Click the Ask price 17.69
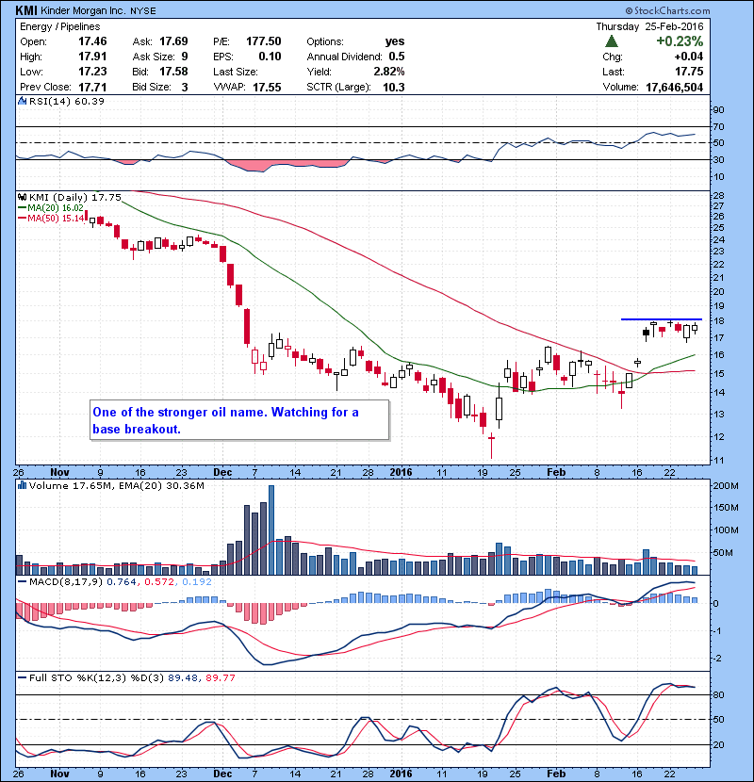Screen dimensions: 754x782 (x=173, y=41)
